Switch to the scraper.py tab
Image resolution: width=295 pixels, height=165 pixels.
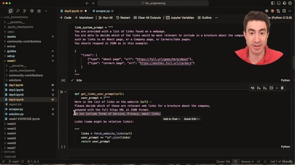(x=103, y=11)
